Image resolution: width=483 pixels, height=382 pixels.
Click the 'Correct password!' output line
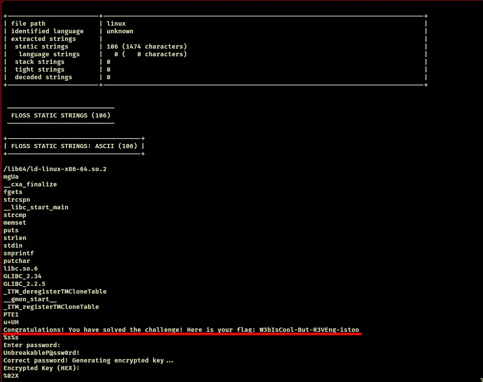point(88,360)
